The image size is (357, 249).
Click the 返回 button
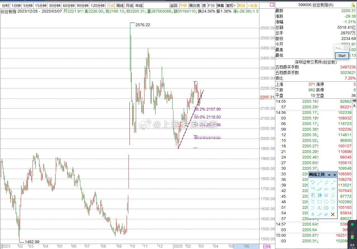click(x=174, y=6)
